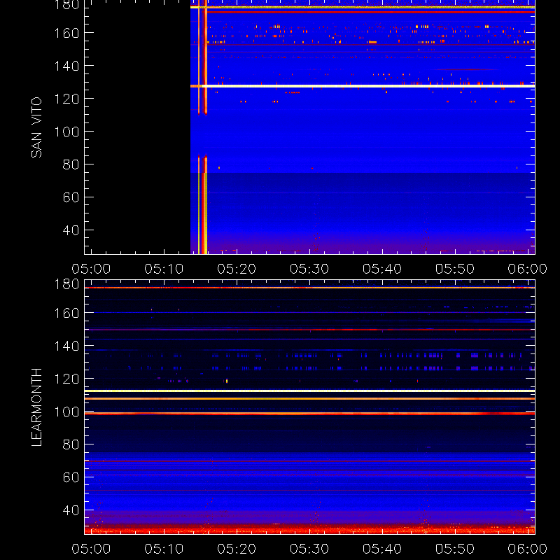Pick the 140 frequency label on Learmonth axis
This screenshot has height=560, width=560.
66,346
